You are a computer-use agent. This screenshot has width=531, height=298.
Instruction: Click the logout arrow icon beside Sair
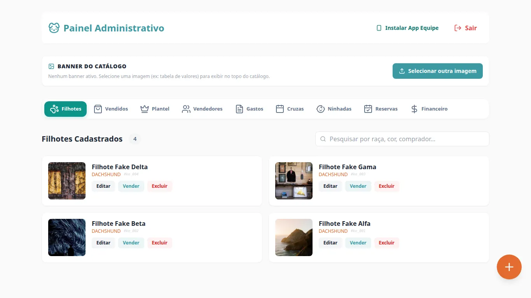click(458, 28)
